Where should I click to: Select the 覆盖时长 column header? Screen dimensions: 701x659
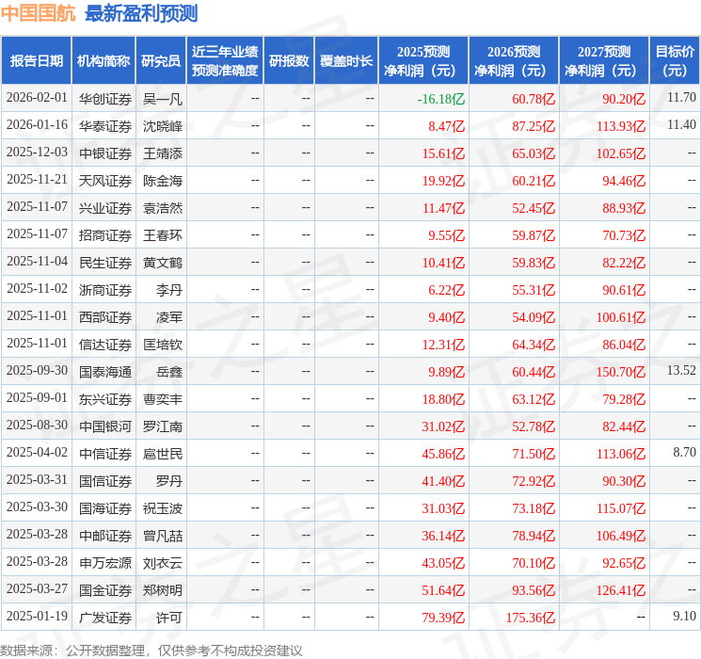pyautogui.click(x=346, y=60)
